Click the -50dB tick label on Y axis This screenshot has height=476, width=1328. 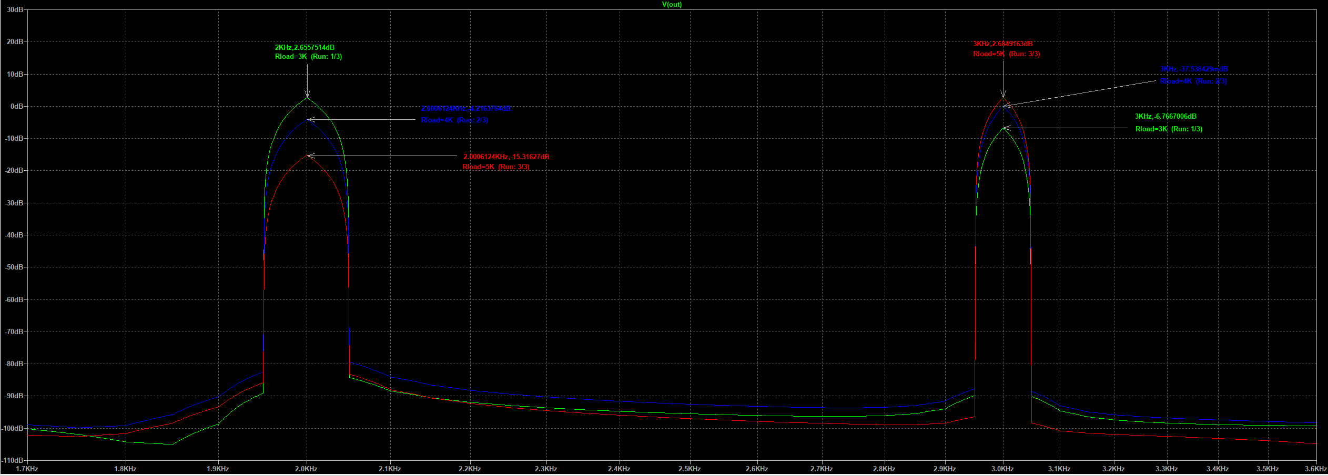pos(14,267)
